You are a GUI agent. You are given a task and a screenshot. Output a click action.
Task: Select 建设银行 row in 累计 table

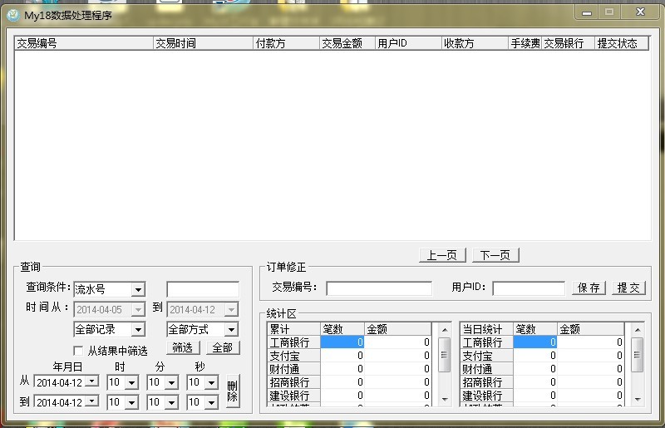click(349, 396)
